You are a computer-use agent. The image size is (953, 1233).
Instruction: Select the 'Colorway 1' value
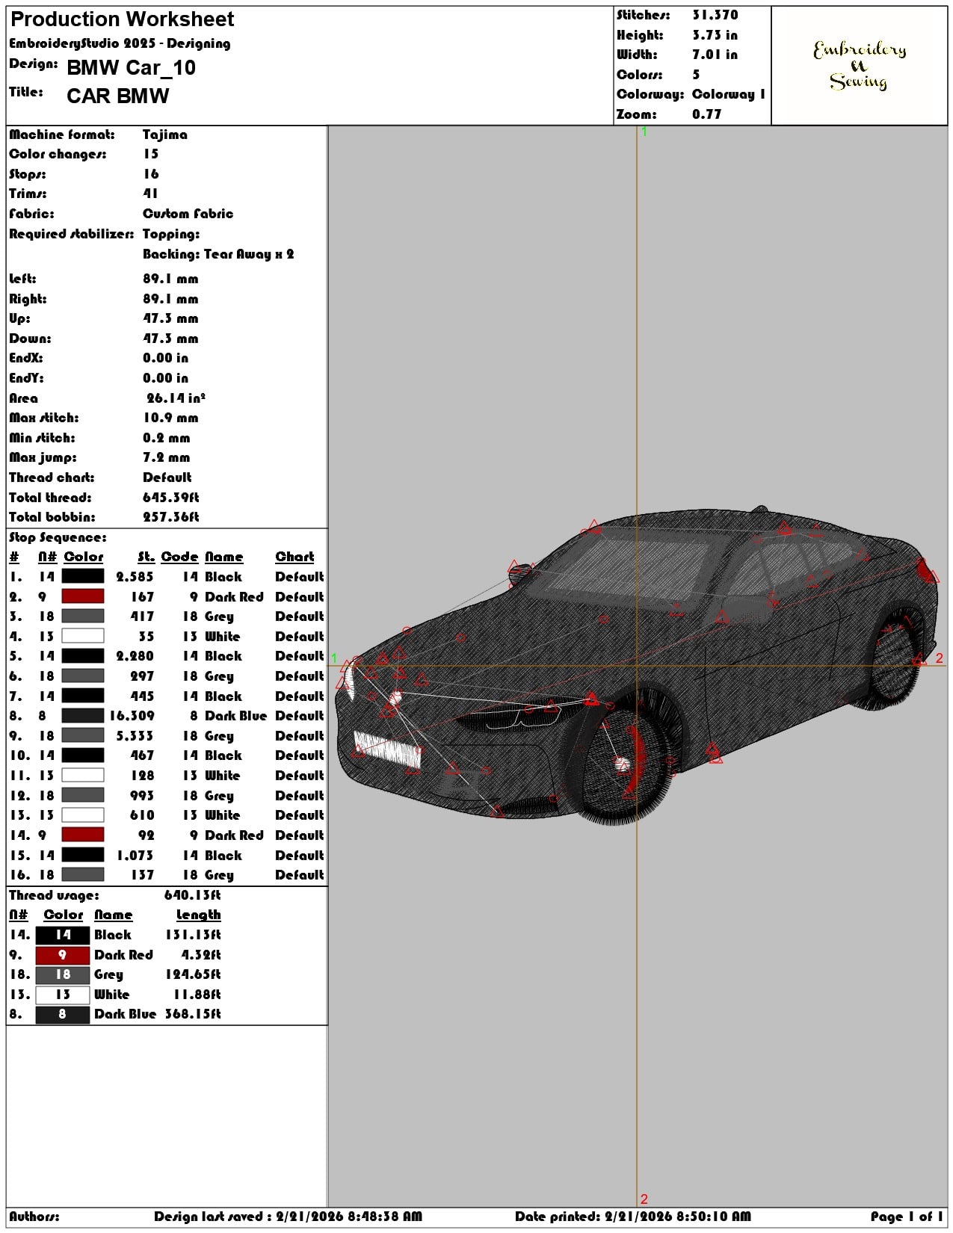[x=728, y=94]
